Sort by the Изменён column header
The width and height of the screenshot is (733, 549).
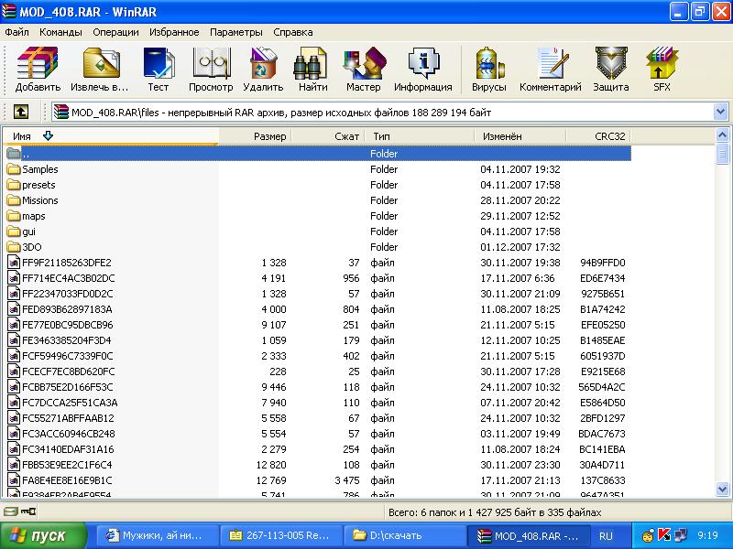click(x=520, y=136)
